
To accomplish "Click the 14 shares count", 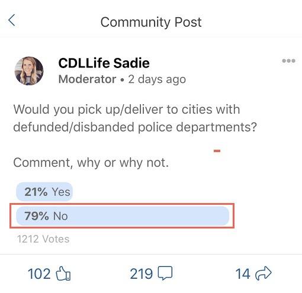I will tap(243, 274).
